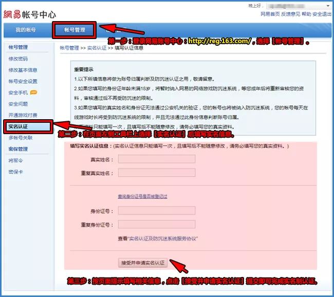Switch to the 帐号管理 tab
The height and width of the screenshot is (297, 334).
coord(75,30)
